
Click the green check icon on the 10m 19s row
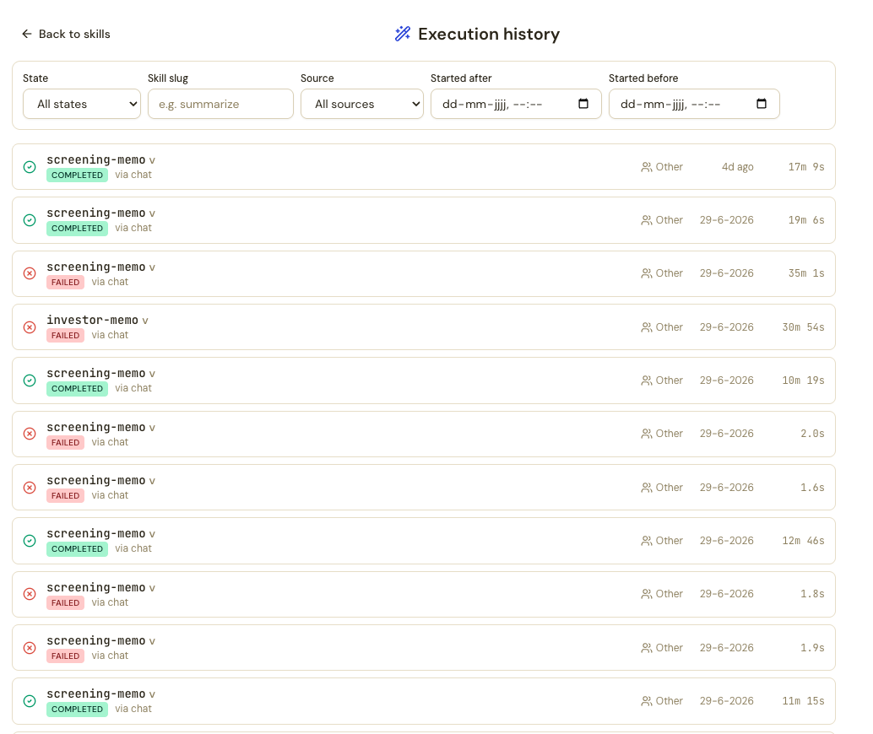tap(30, 380)
